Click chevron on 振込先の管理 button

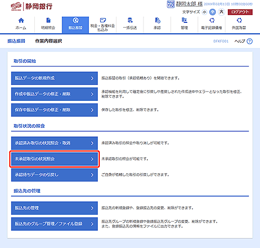(x=92, y=208)
